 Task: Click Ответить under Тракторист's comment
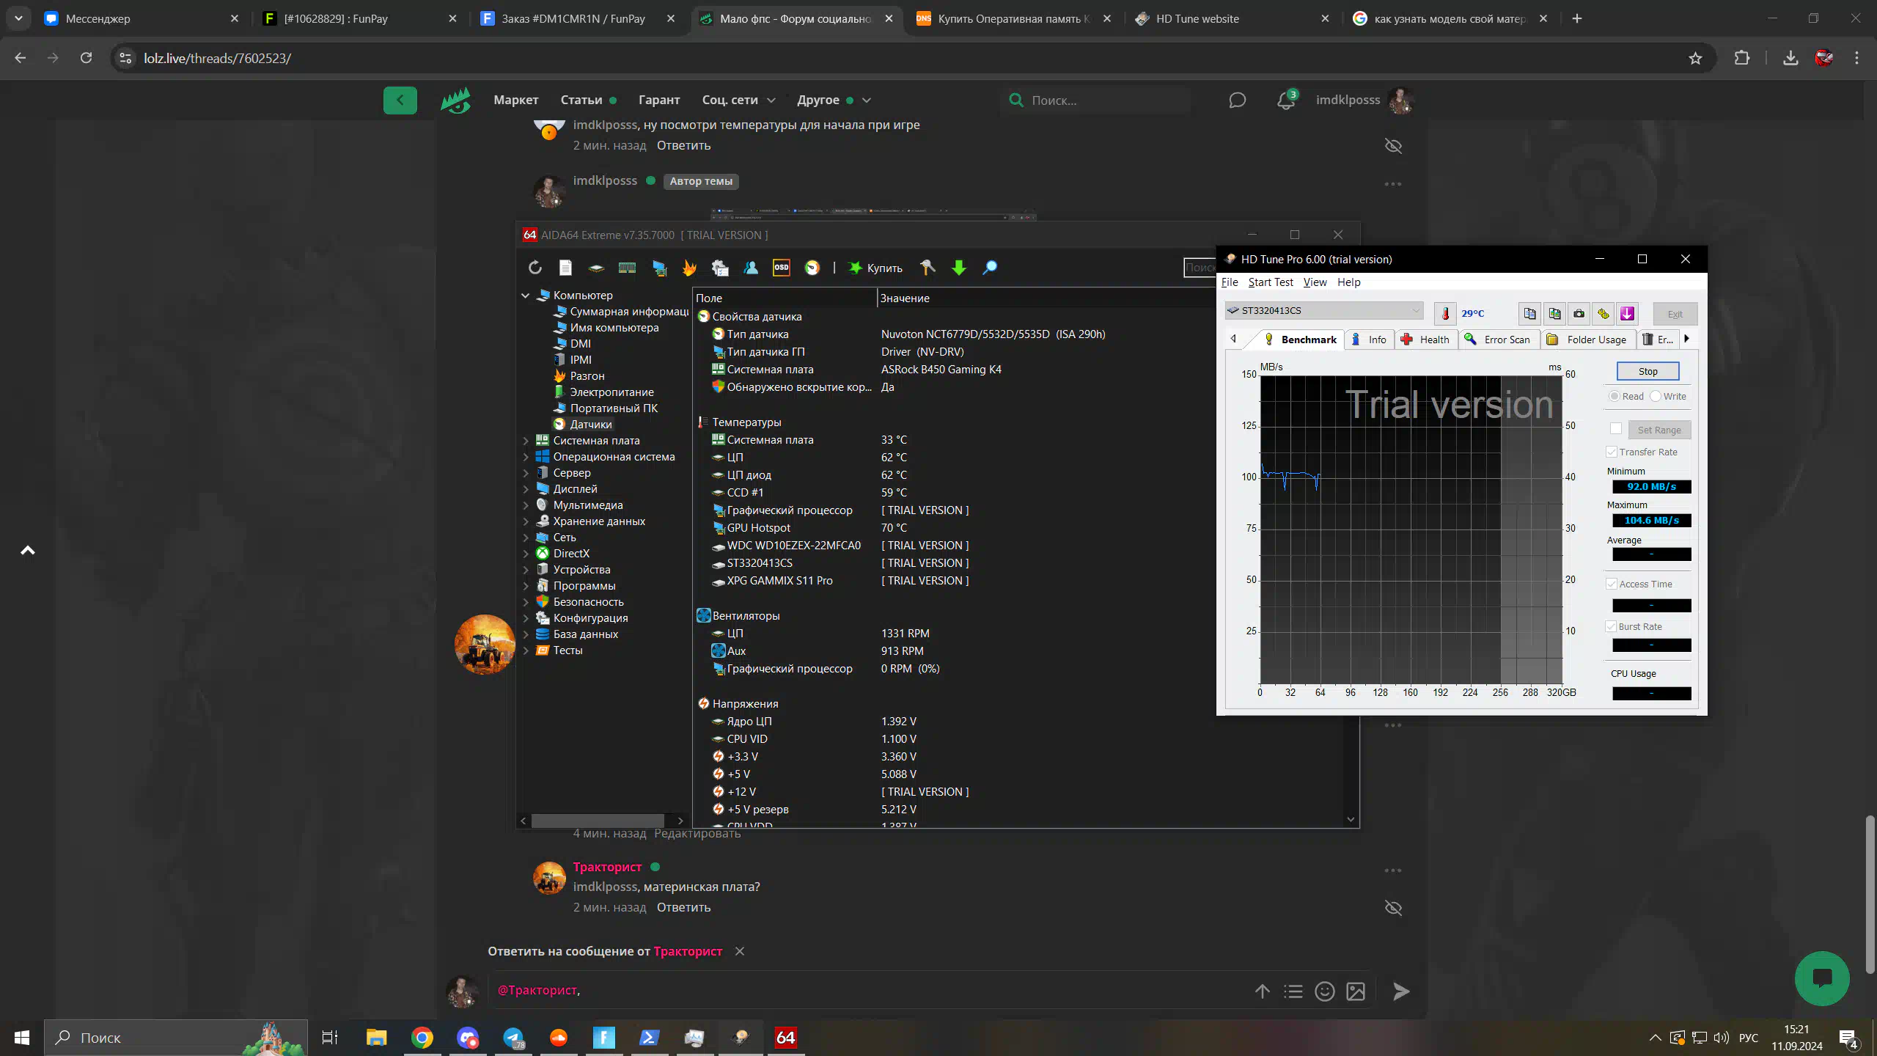pos(683,908)
